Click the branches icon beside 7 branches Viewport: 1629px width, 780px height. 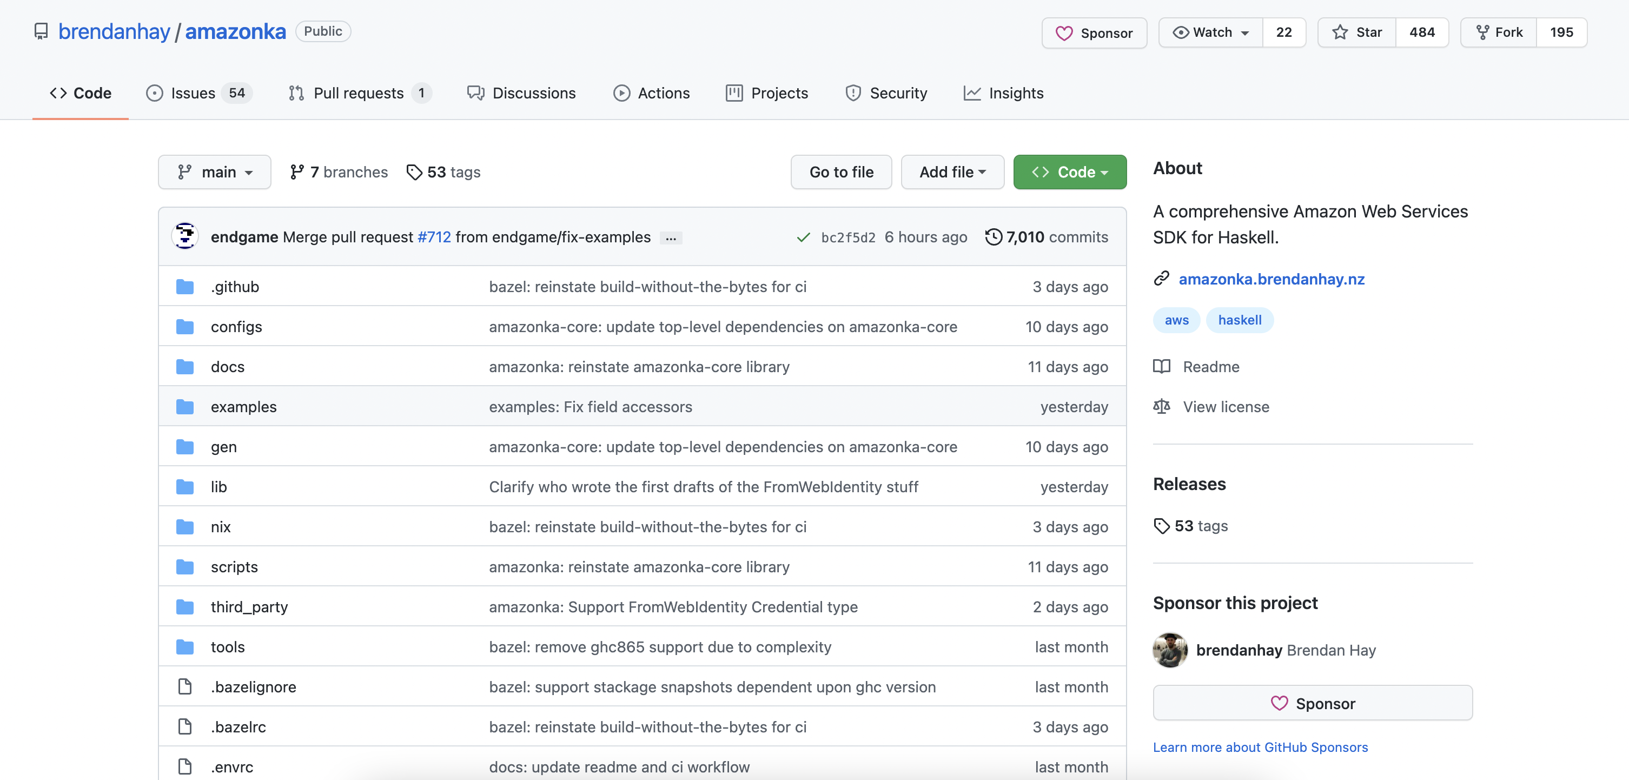(x=296, y=172)
